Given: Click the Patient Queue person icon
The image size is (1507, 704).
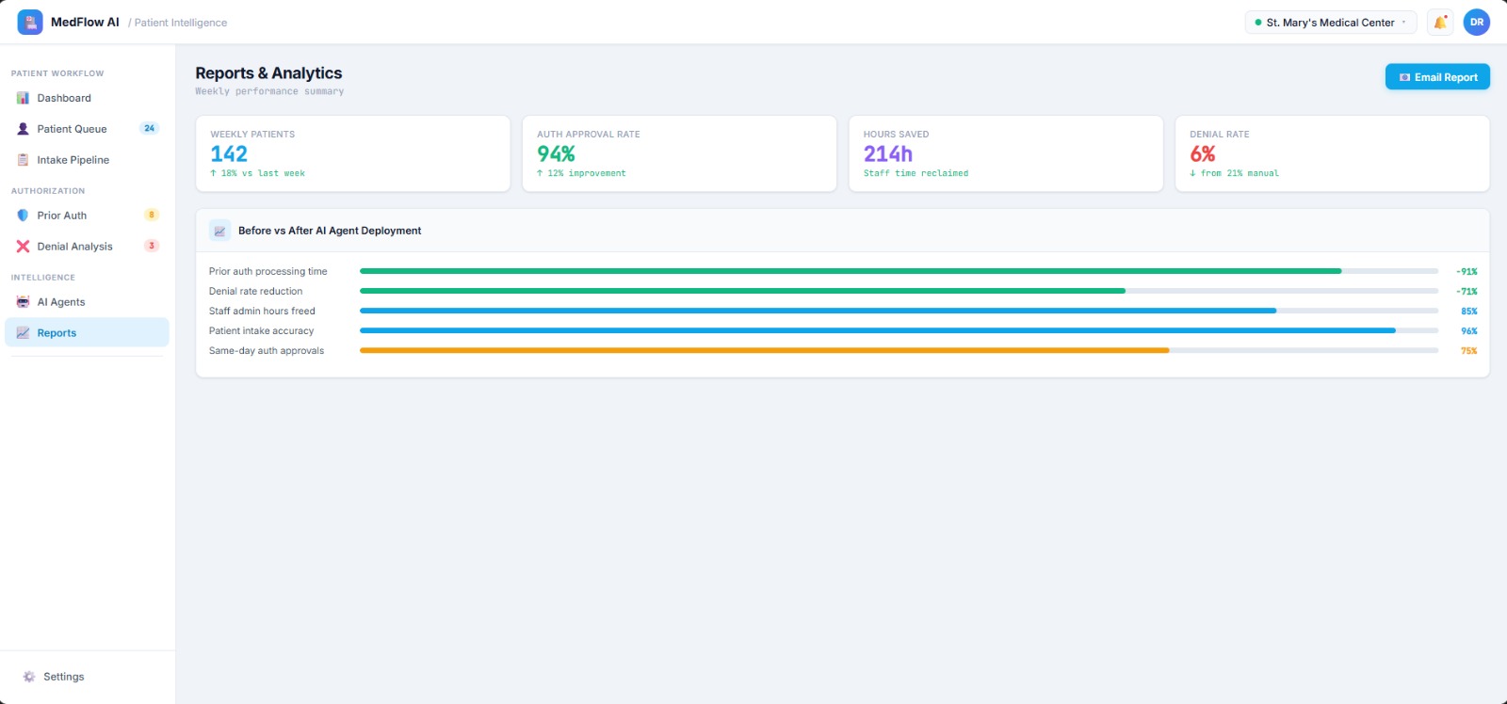Looking at the screenshot, I should [x=23, y=129].
